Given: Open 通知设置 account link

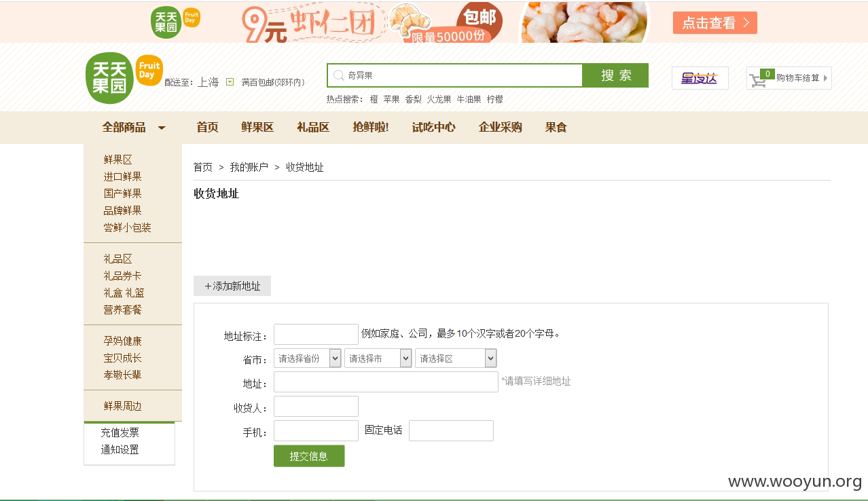Looking at the screenshot, I should coord(120,449).
